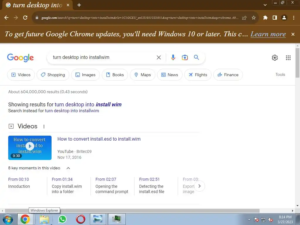
Task: Open the clock showing 8:14 PM
Action: tap(285, 219)
